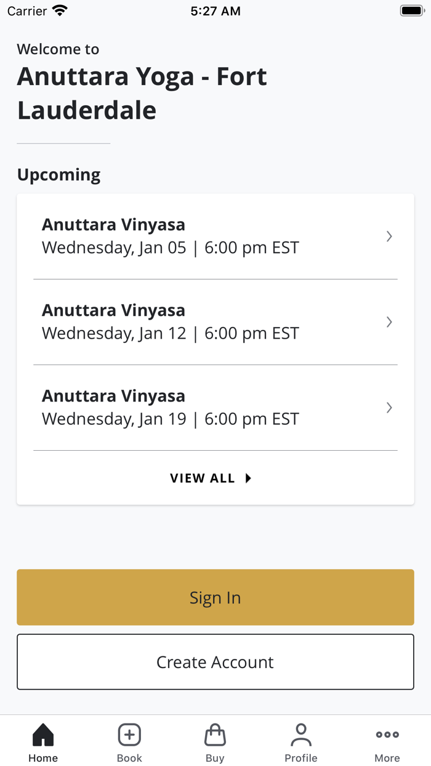Expand the Jan 05 Anuttara Vinyasa class details
Image resolution: width=431 pixels, height=766 pixels.
[x=389, y=236]
